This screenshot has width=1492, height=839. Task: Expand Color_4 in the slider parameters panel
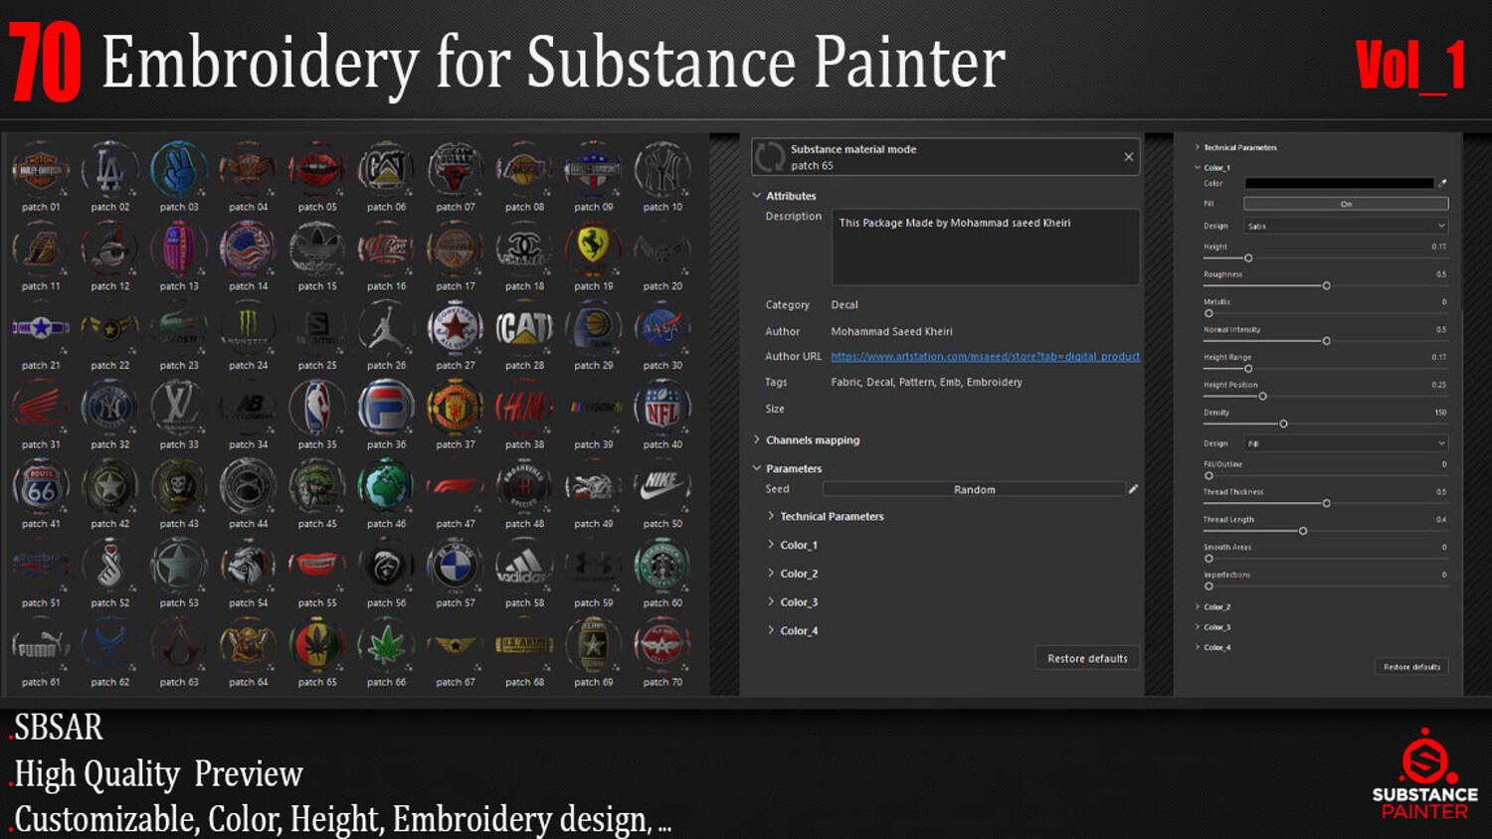tap(1198, 647)
